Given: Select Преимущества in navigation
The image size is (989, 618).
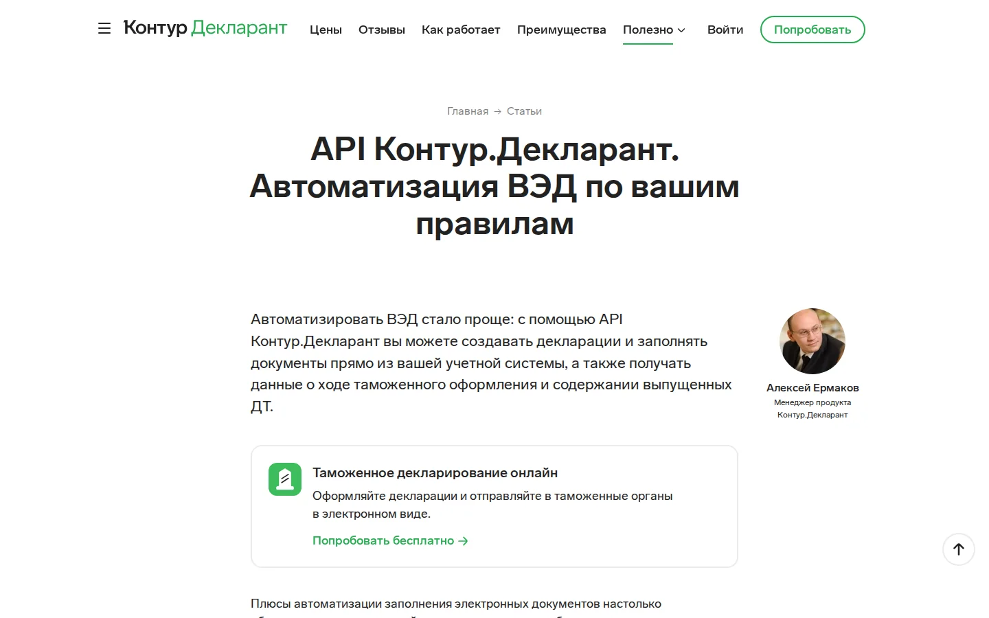Looking at the screenshot, I should click(x=562, y=30).
